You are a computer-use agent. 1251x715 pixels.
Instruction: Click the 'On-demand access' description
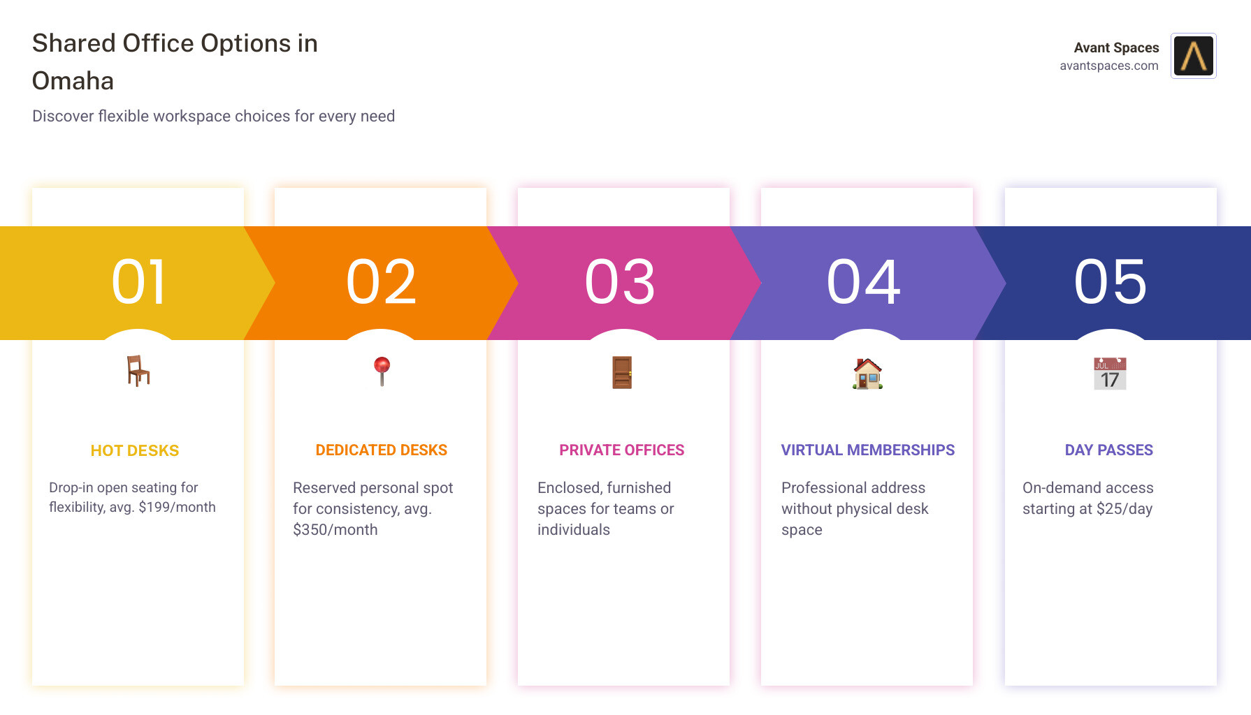point(1088,498)
